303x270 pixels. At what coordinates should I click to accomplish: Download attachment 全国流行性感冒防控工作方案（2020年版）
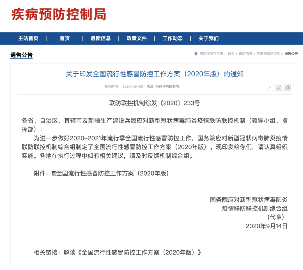pos(113,173)
